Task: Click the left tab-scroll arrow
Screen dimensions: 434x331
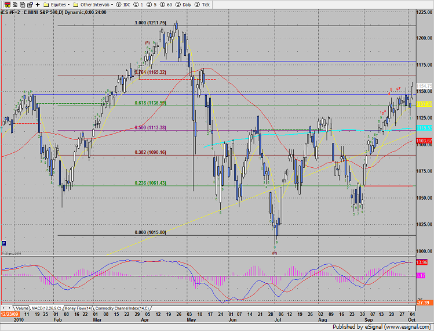Action: (x=4, y=308)
